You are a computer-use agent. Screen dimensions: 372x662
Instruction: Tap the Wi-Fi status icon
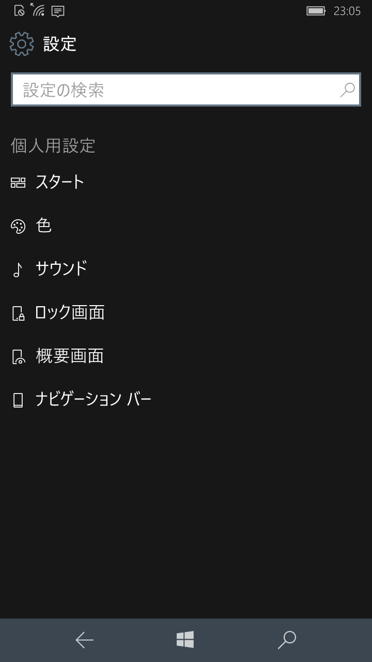coord(38,10)
